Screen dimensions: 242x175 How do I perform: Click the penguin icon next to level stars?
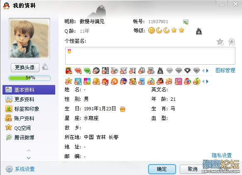click(199, 31)
